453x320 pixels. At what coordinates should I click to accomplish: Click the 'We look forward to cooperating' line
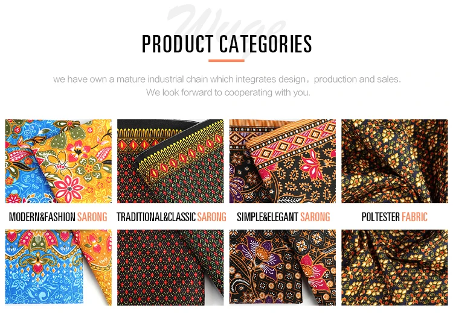point(228,93)
